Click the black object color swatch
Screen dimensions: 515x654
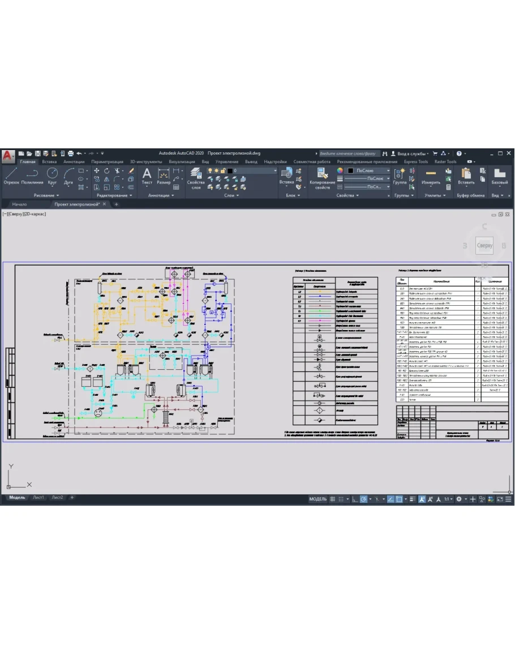coord(350,170)
